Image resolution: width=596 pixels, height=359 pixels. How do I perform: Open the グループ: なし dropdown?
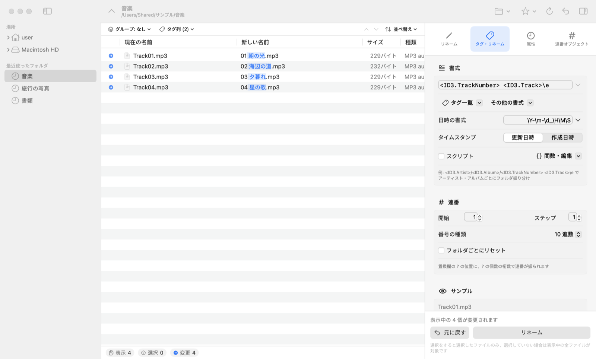(x=130, y=29)
